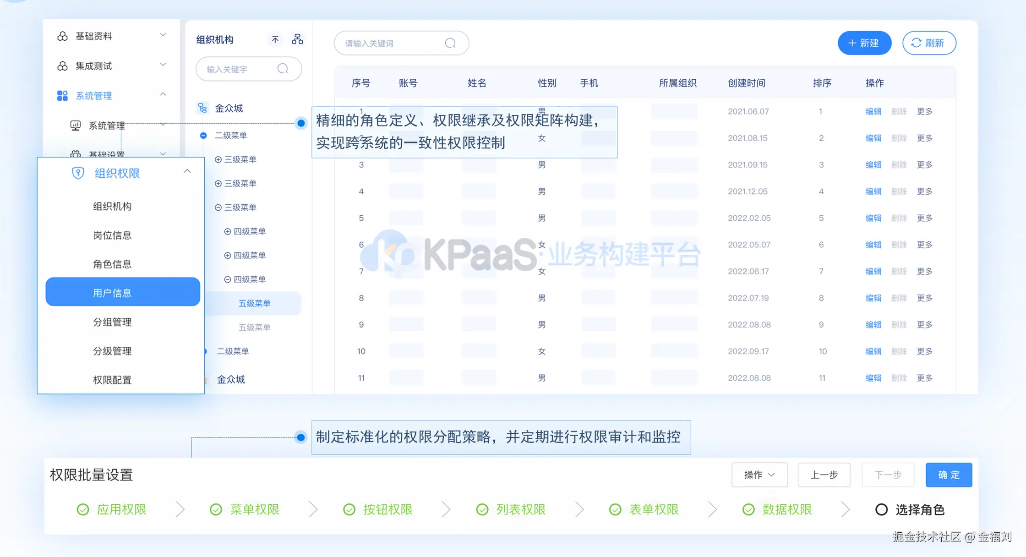Click the 应用权限 green check step

click(x=83, y=509)
